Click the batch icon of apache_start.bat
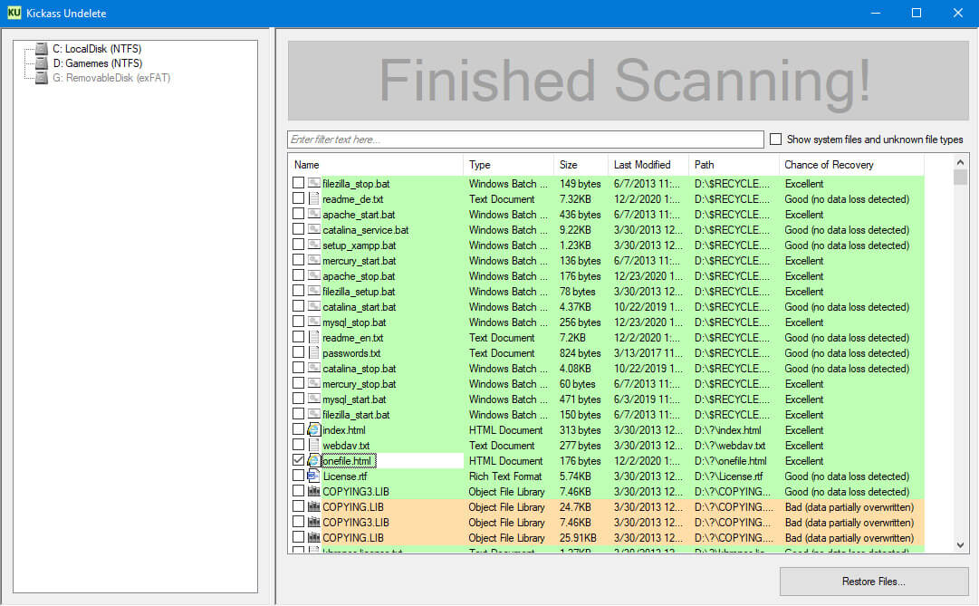 pyautogui.click(x=314, y=215)
